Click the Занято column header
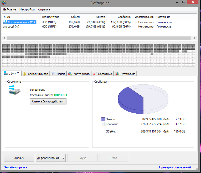This screenshot has height=173, width=201. tap(94, 17)
